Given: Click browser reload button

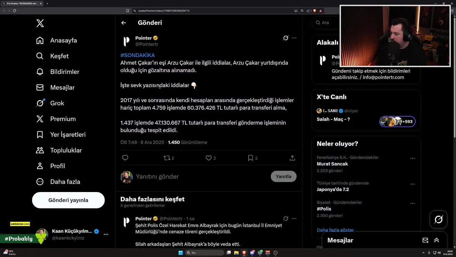Looking at the screenshot, I should coord(15,11).
